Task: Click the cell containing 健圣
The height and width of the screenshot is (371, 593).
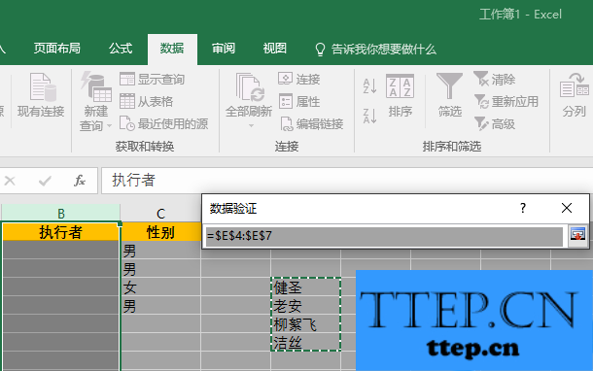Action: coord(305,287)
